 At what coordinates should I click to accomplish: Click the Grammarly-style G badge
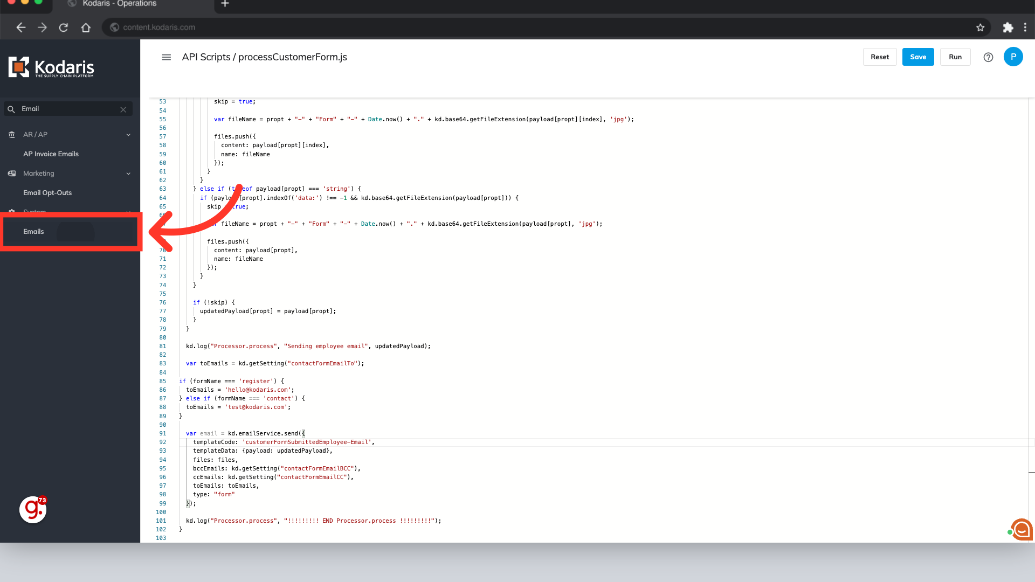point(33,509)
